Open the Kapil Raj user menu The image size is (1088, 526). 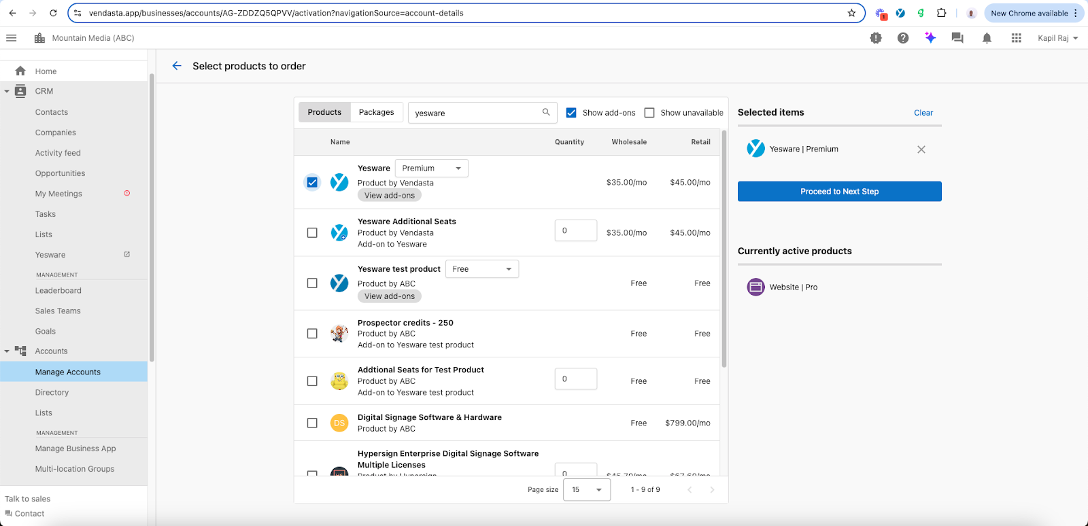(x=1058, y=38)
